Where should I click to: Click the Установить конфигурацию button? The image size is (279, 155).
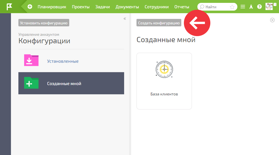(x=44, y=23)
